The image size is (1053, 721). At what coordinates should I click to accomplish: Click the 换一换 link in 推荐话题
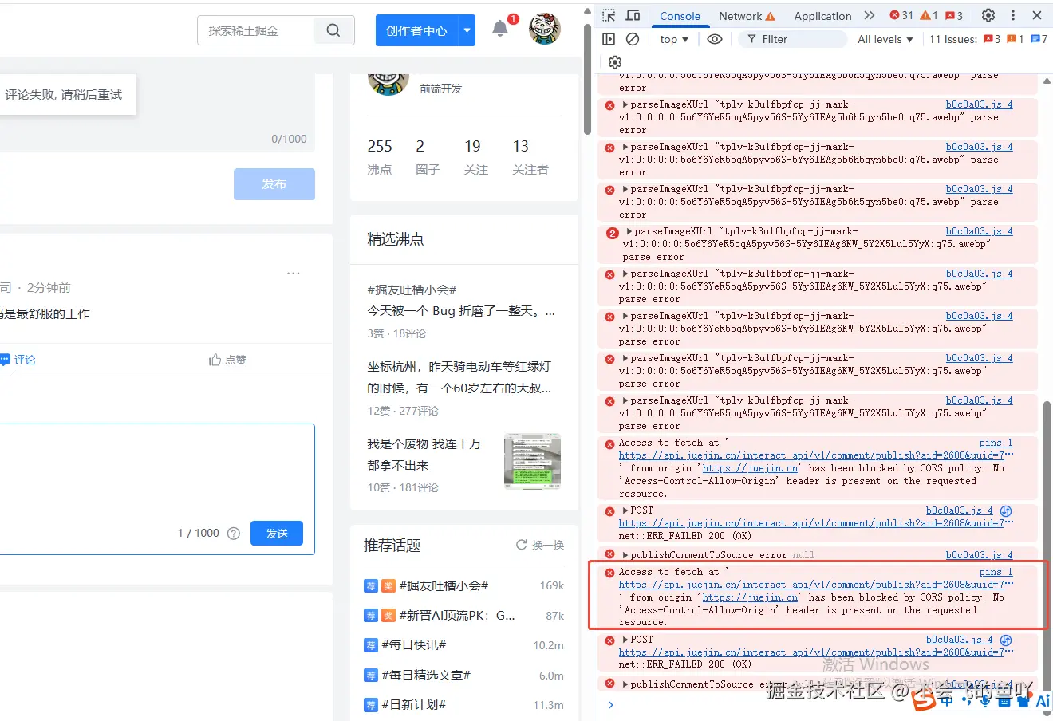[x=548, y=545]
